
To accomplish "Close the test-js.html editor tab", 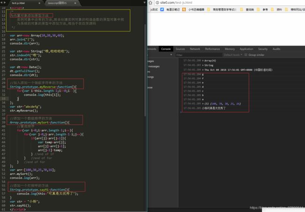I will point(39,3).
